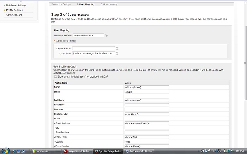
Task: Open Admin Account in sidebar
Action: [14, 15]
